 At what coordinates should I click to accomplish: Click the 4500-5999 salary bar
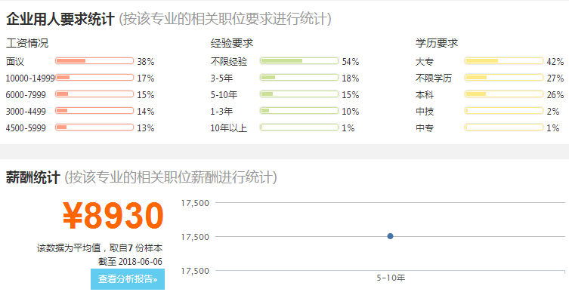[94, 128]
